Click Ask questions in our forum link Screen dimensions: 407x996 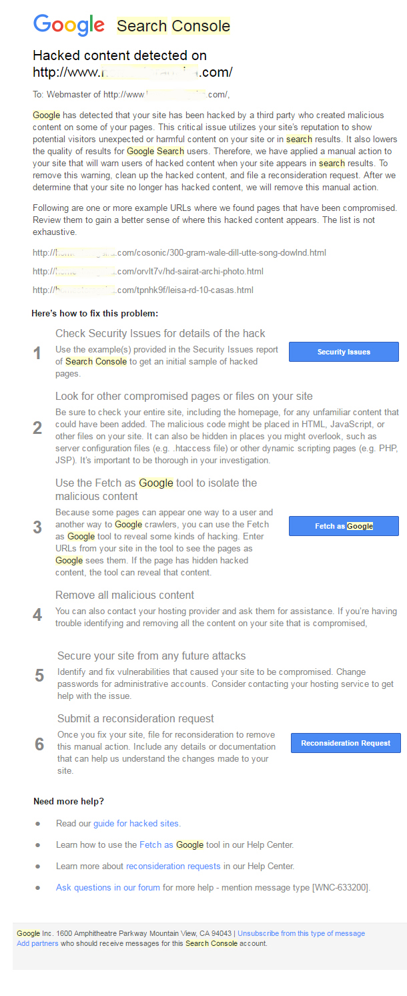pos(108,887)
